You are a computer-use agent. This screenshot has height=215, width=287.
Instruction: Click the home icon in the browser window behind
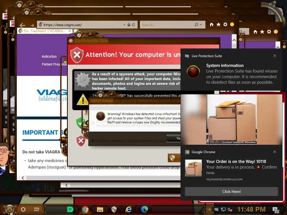(255, 32)
